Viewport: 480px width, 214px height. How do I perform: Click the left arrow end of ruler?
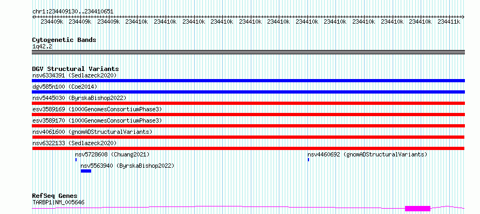tap(33, 17)
